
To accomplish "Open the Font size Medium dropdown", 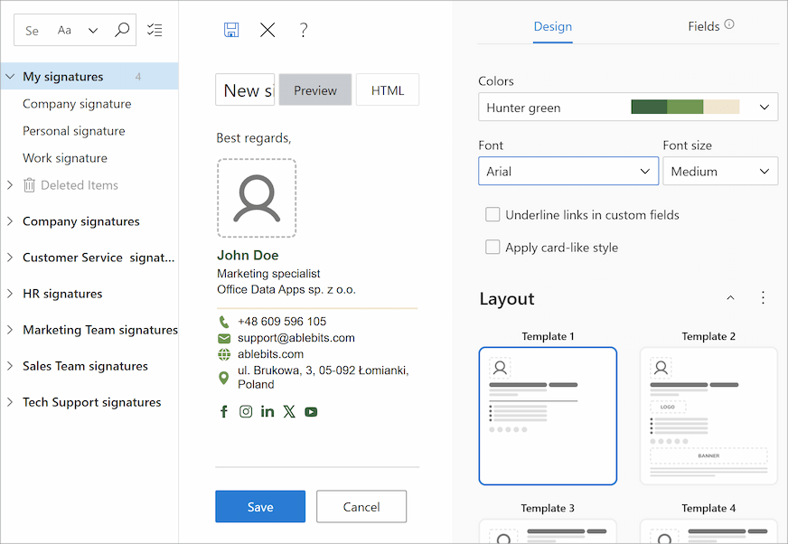I will 719,171.
